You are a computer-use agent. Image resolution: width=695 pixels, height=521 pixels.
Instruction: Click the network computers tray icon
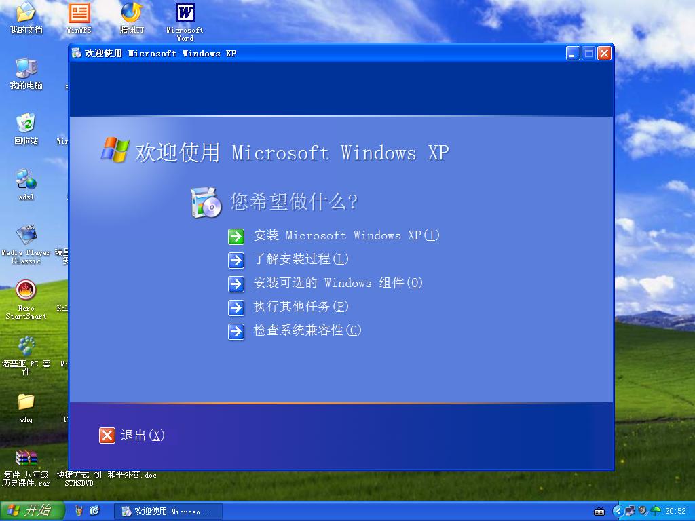click(x=630, y=511)
